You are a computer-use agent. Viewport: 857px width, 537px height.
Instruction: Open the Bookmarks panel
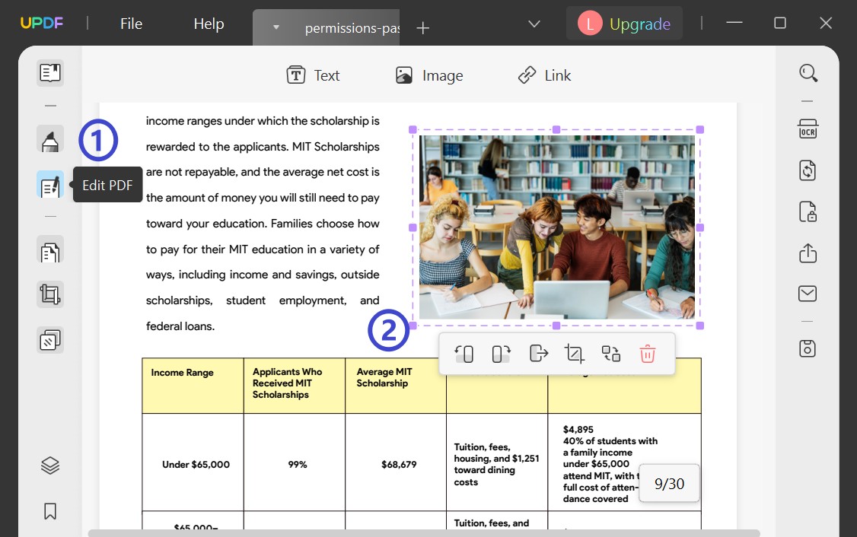click(49, 511)
